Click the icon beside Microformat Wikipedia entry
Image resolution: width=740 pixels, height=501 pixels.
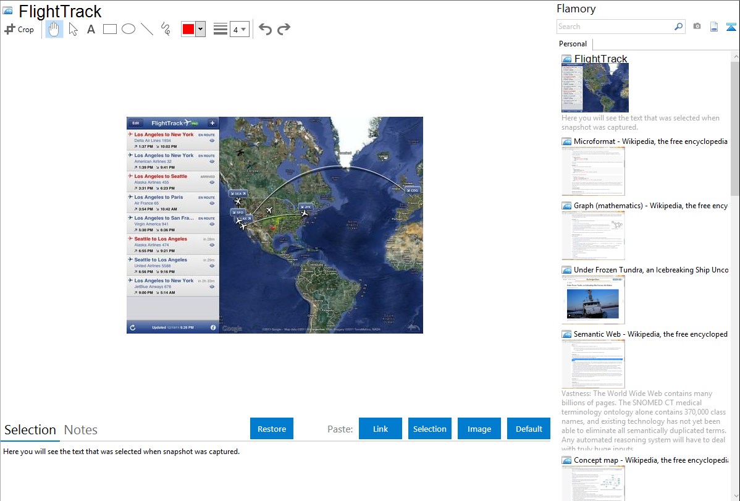[566, 141]
